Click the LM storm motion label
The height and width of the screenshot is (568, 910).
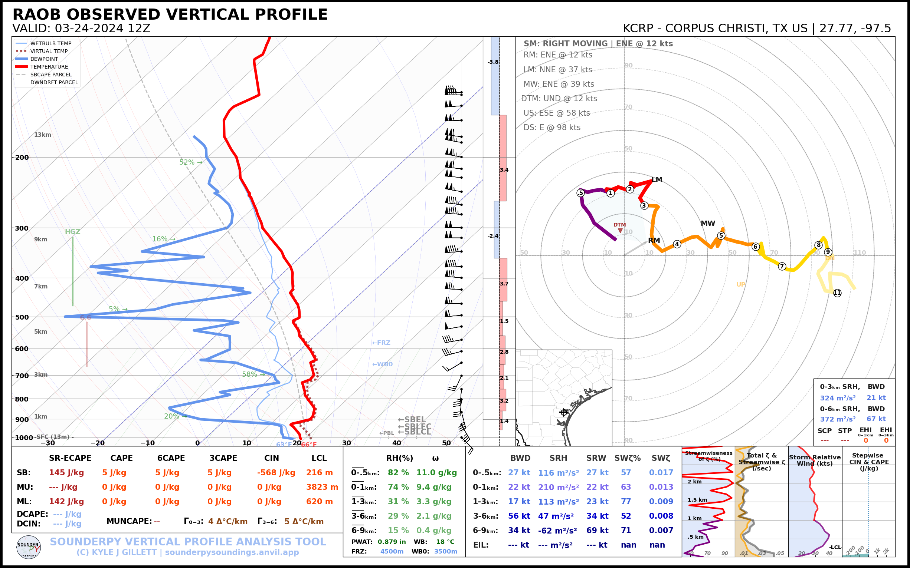pyautogui.click(x=657, y=179)
